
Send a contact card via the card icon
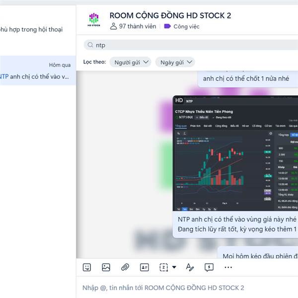point(145,267)
